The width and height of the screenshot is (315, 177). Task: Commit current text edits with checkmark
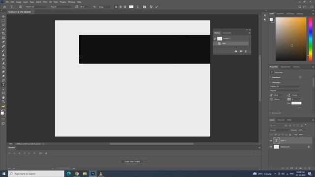[157, 7]
